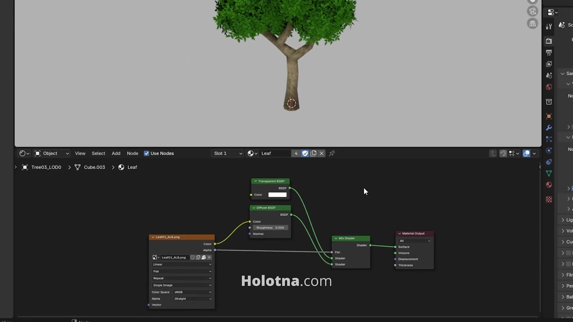The width and height of the screenshot is (573, 322).
Task: Click the Roughness slider on Diffuse BSDF
Action: [270, 228]
